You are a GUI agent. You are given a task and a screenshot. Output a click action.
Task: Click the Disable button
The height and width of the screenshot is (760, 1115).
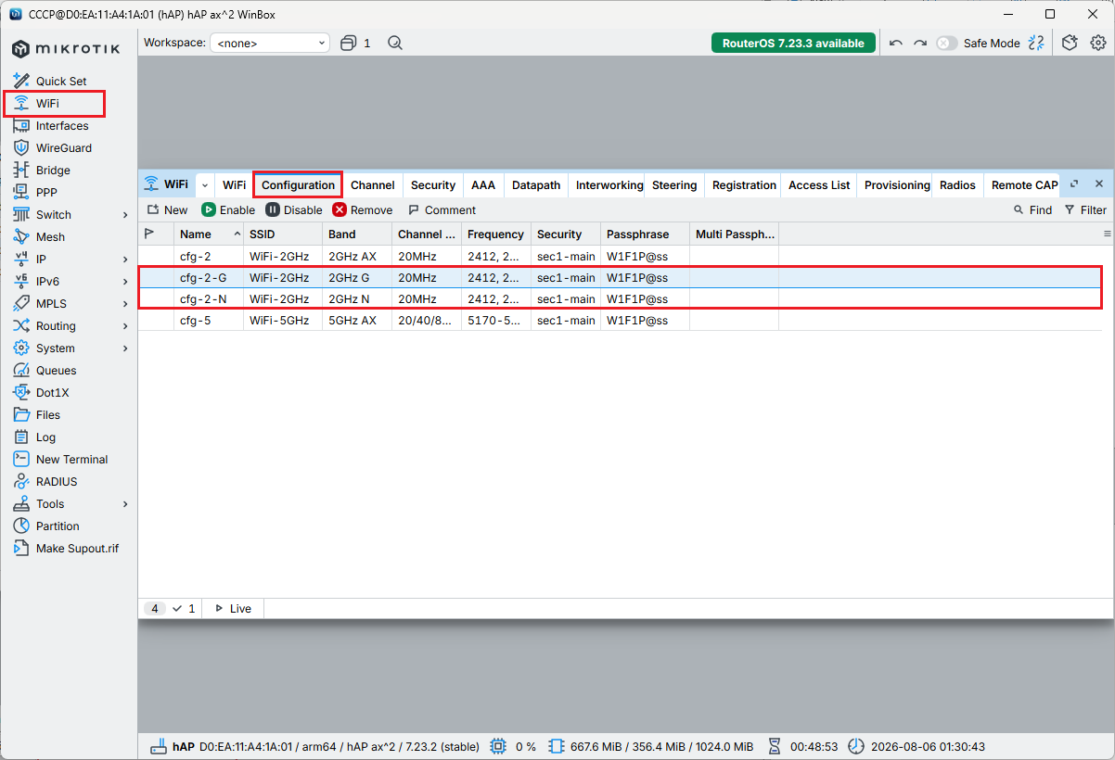[x=294, y=210]
